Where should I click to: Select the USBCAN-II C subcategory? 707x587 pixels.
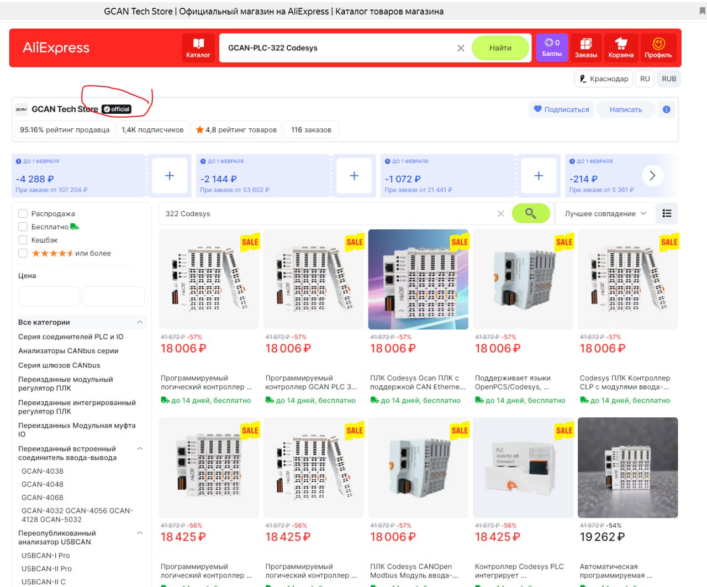44,582
